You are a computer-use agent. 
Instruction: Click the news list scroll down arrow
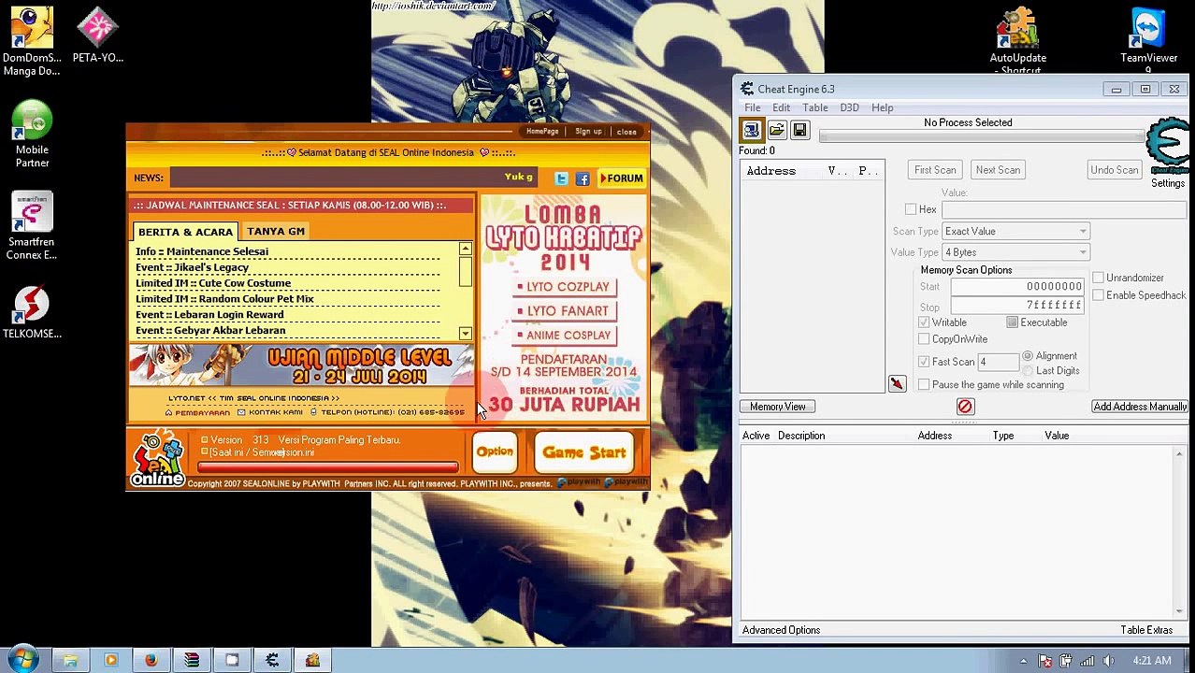tap(466, 334)
